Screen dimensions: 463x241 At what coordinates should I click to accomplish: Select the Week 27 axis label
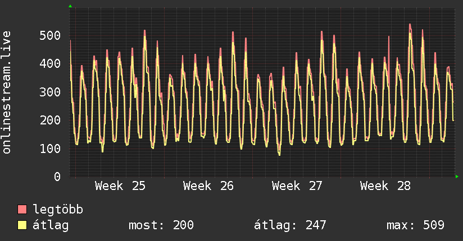[x=297, y=186]
